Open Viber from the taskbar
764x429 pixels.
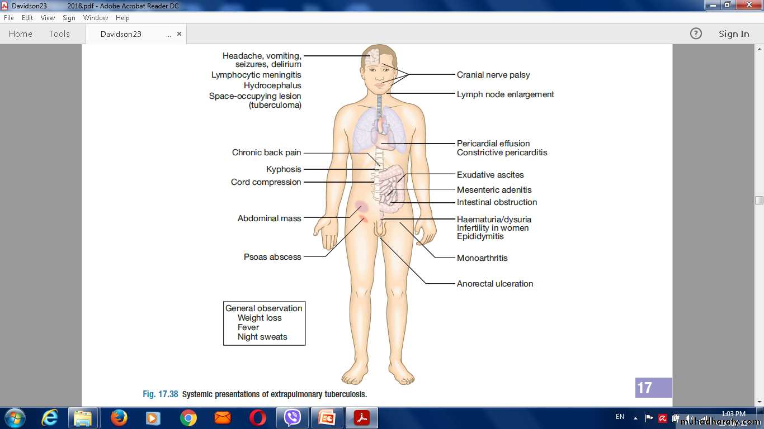coord(292,418)
